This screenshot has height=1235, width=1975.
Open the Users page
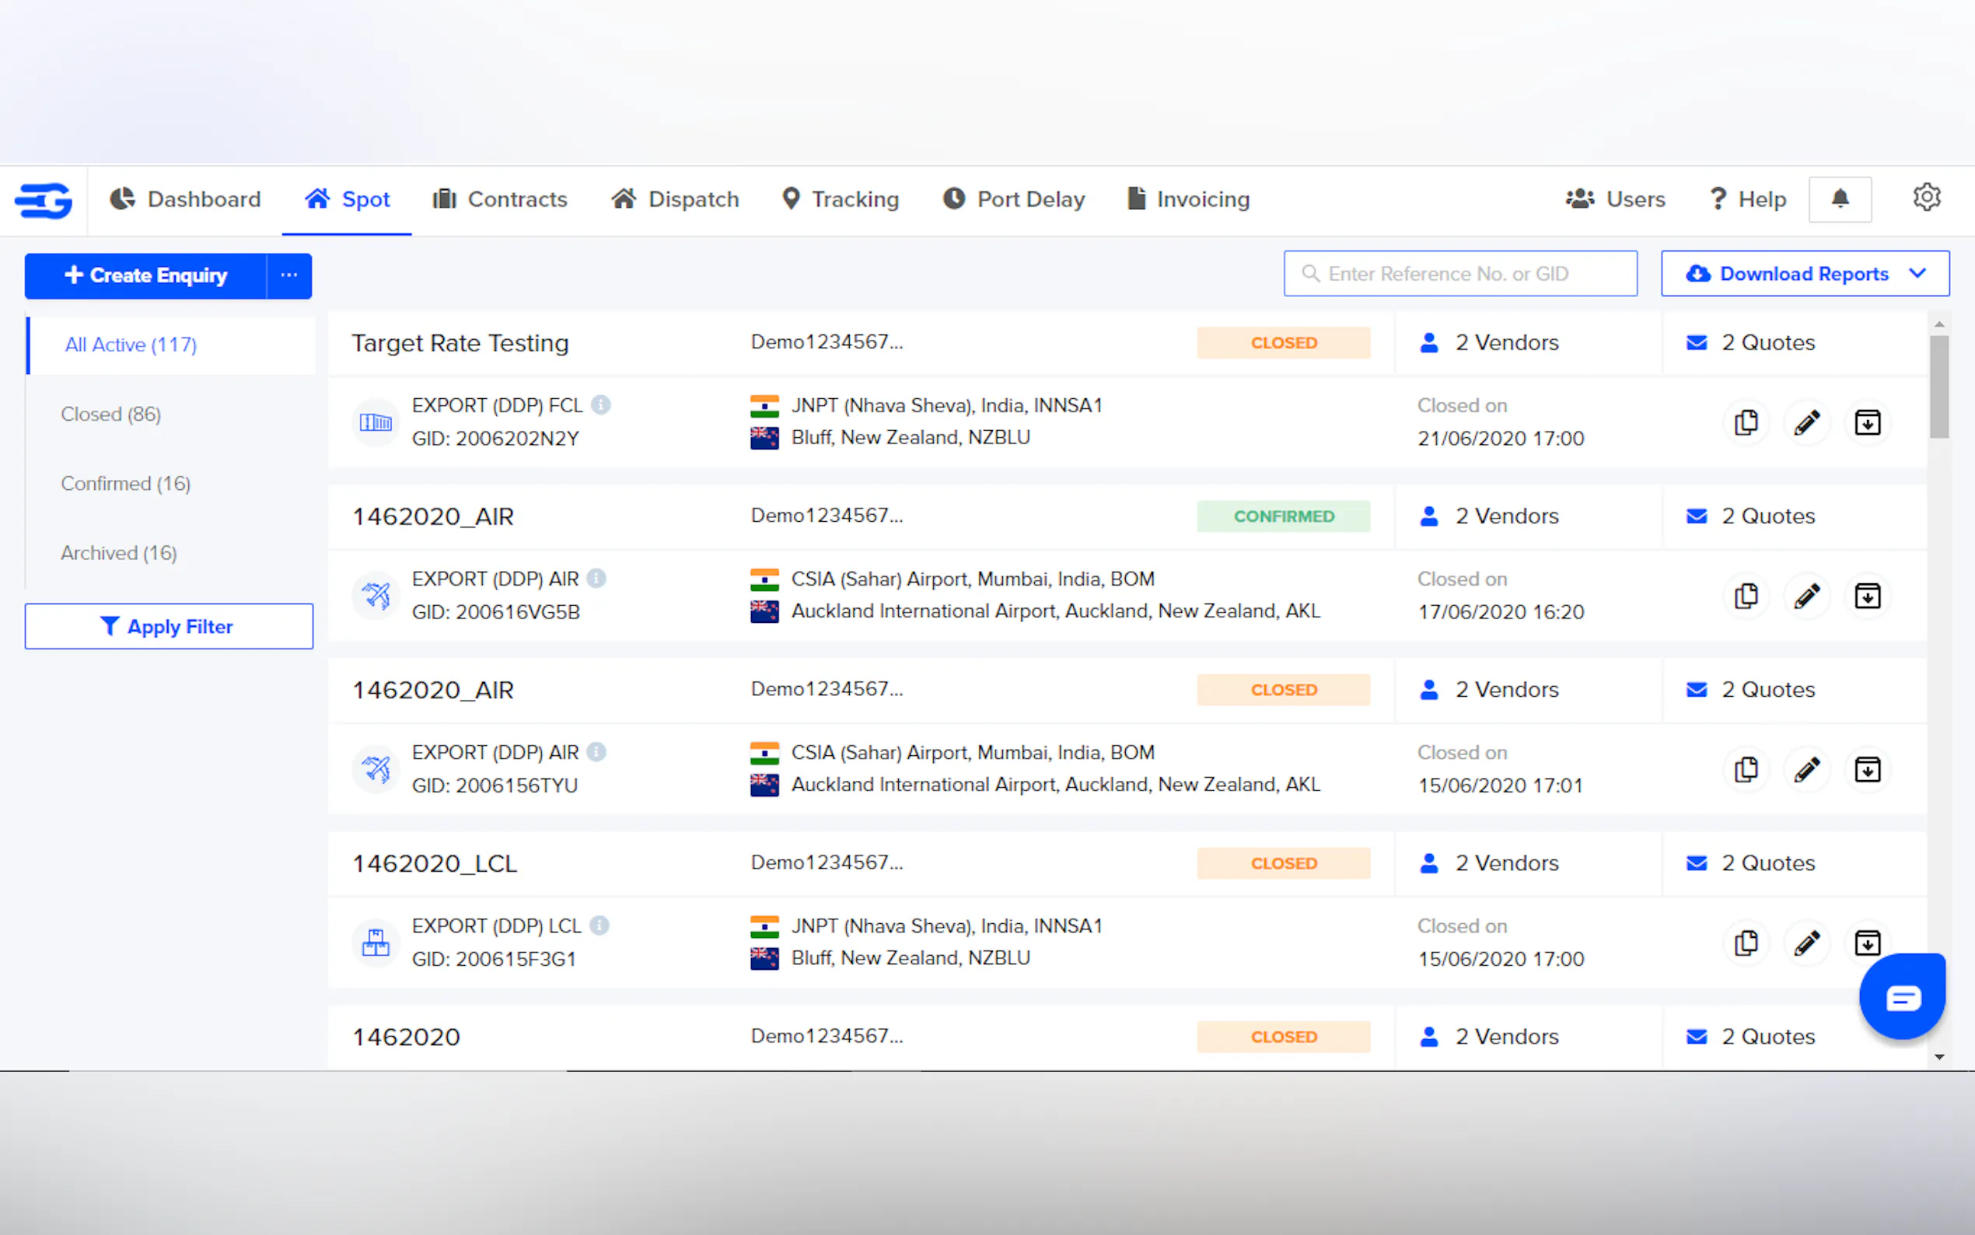[x=1615, y=199]
